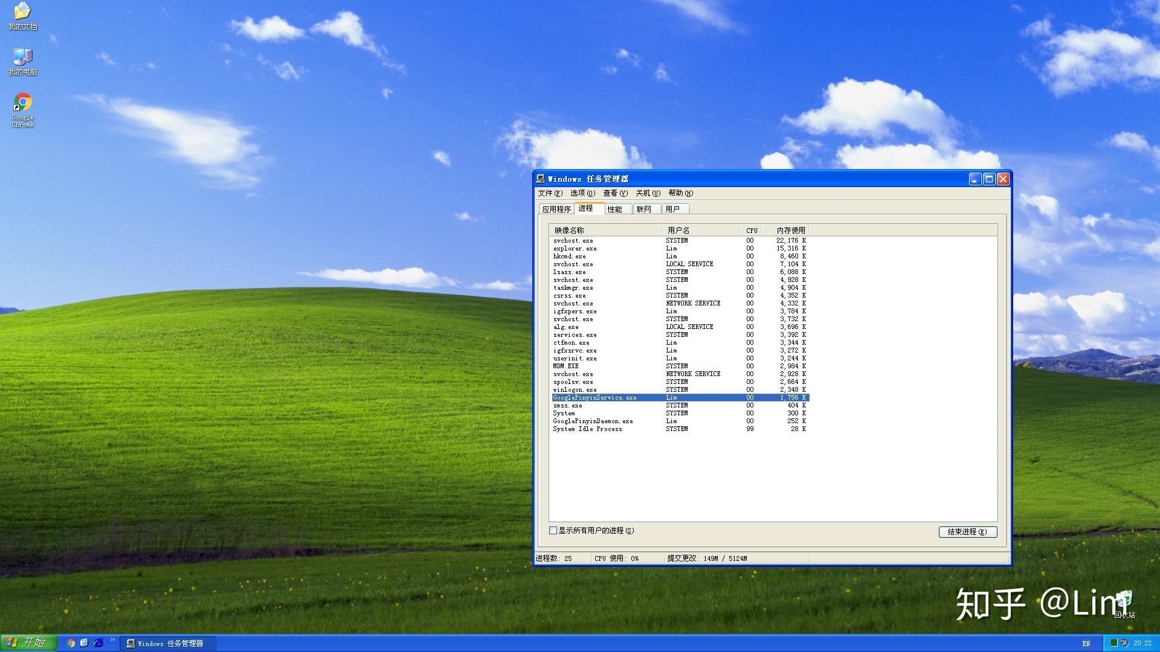Select the explorer.exe process row
1160x652 pixels.
680,249
